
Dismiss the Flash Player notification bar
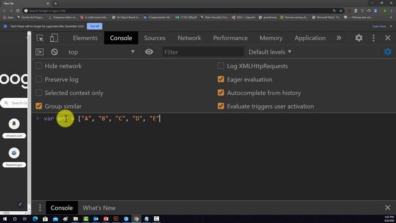click(x=391, y=26)
